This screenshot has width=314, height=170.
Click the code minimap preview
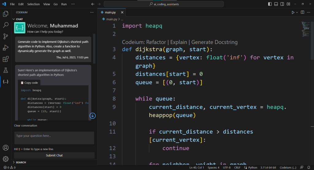coord(305,29)
